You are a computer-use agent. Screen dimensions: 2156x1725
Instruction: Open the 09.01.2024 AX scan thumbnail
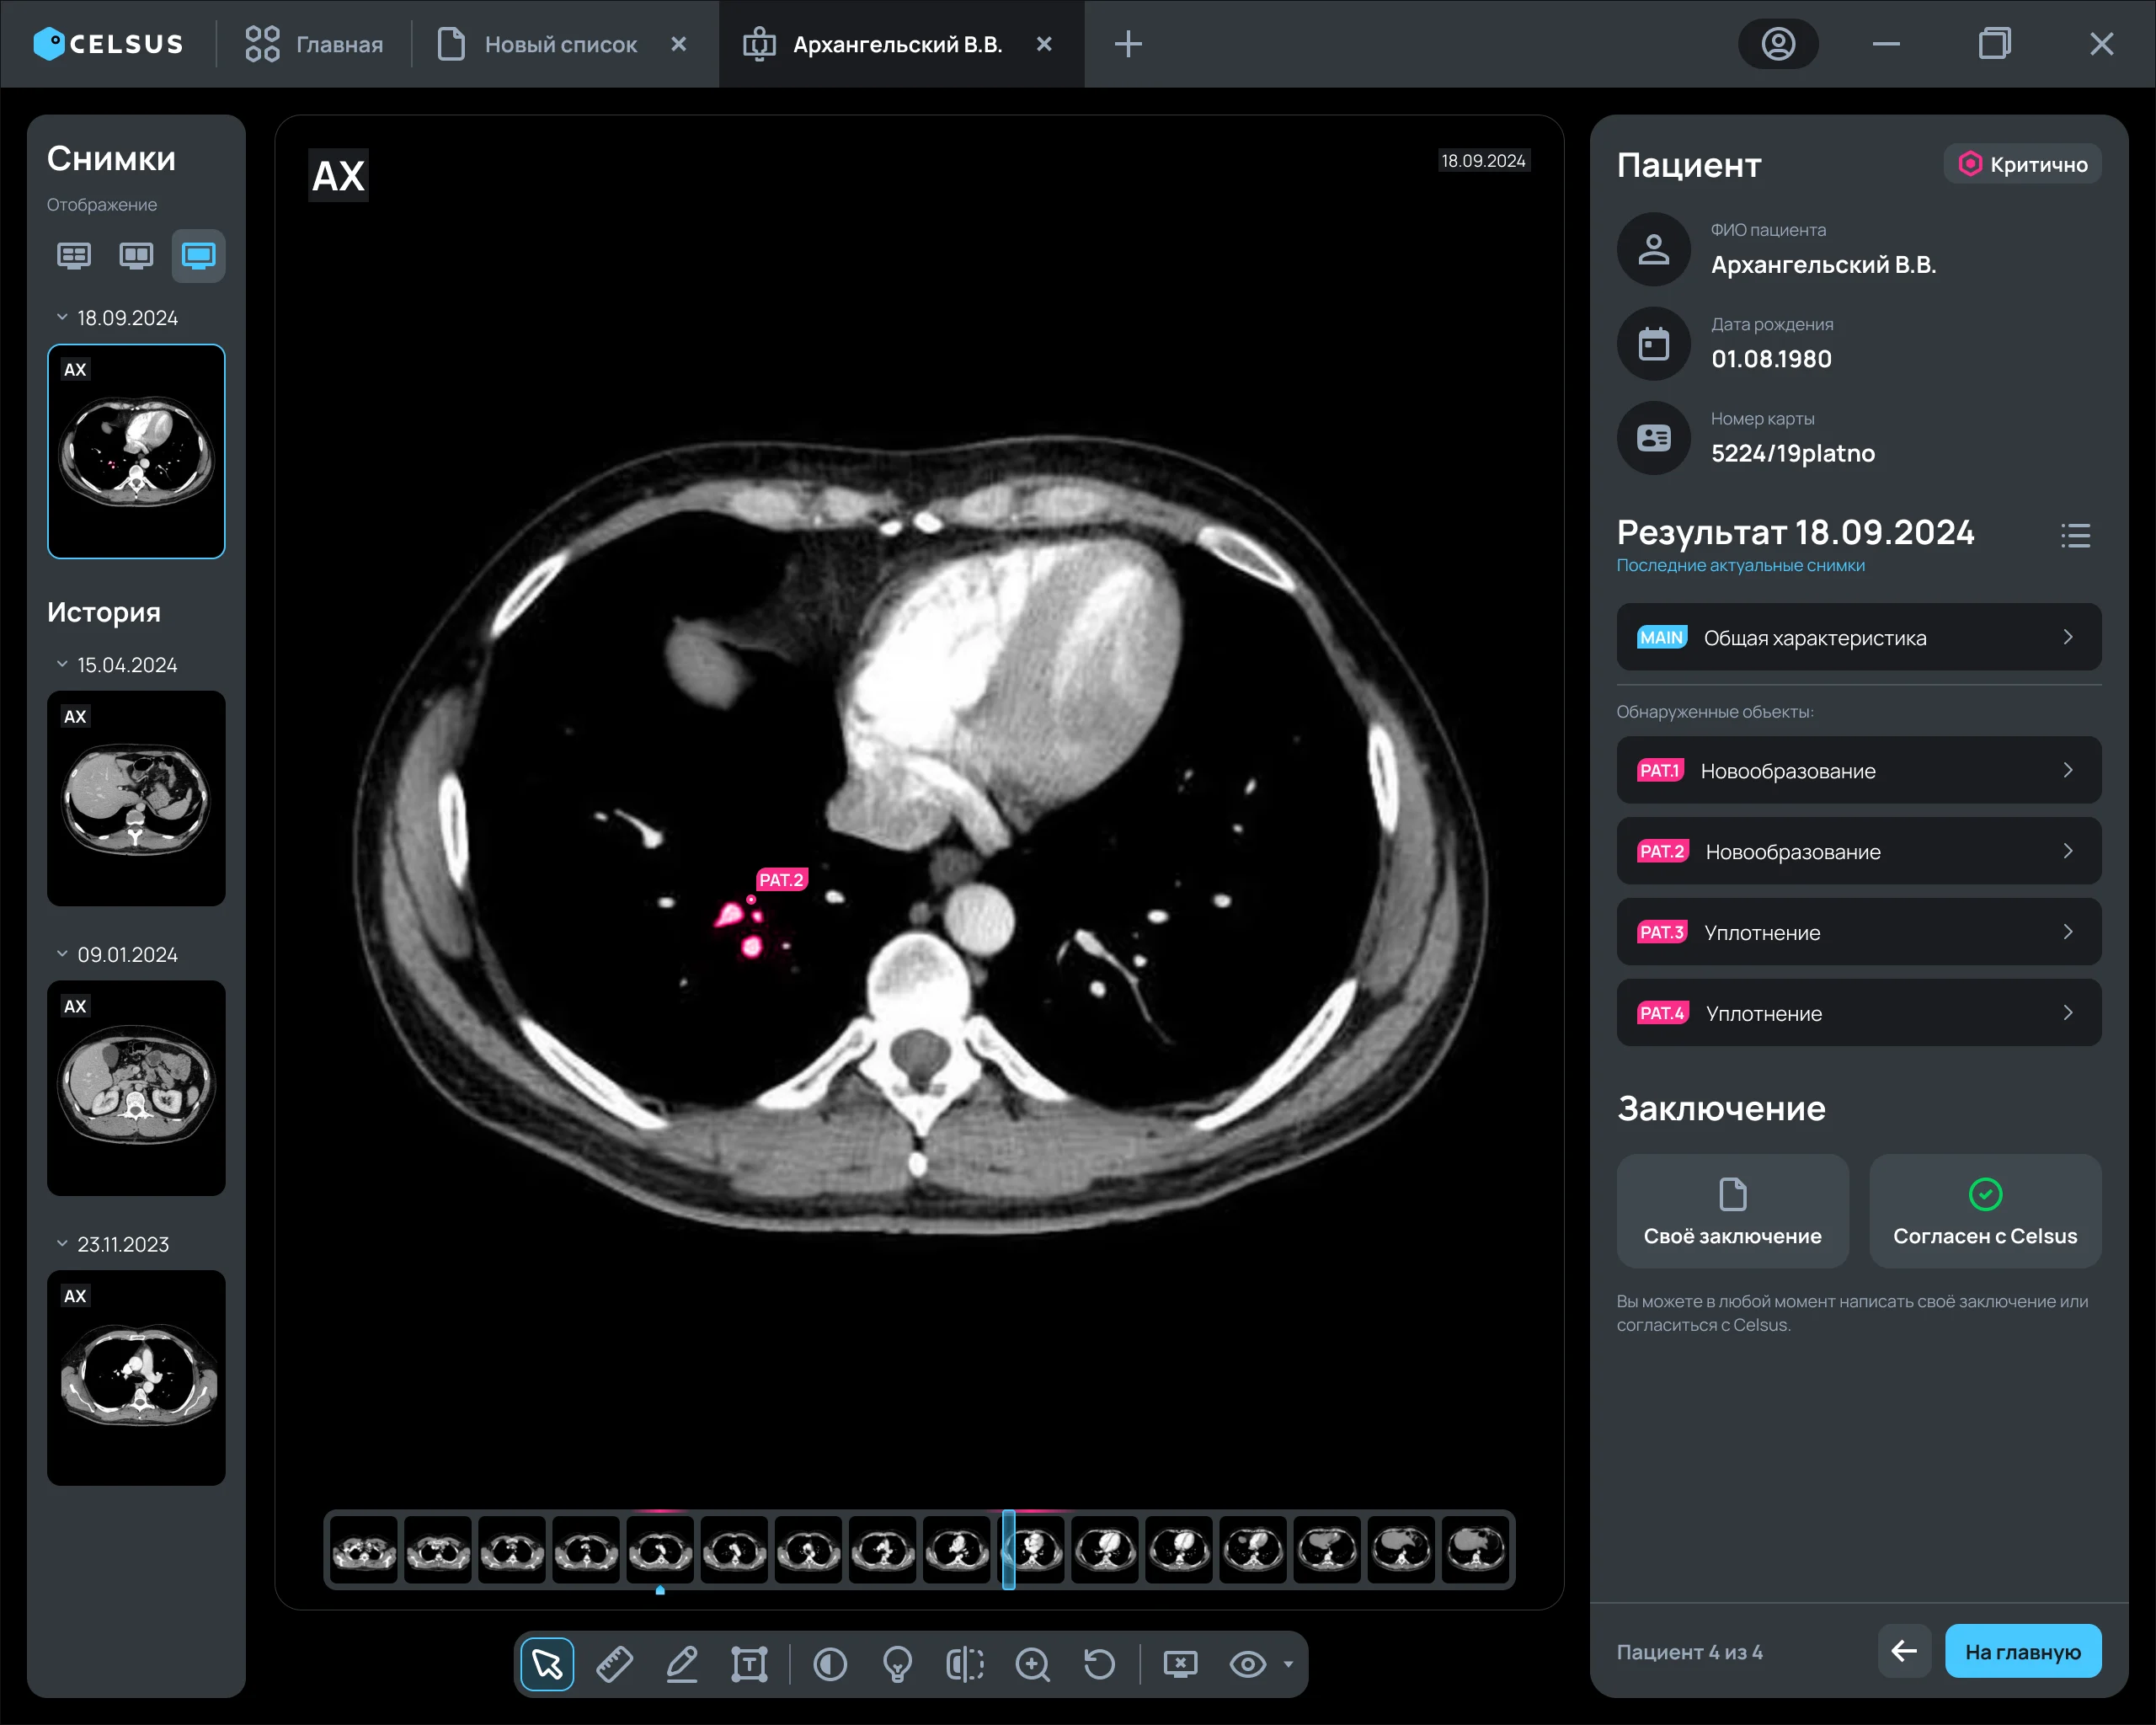coord(136,1088)
